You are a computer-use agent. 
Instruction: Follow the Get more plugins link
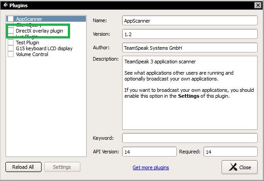tap(151, 167)
